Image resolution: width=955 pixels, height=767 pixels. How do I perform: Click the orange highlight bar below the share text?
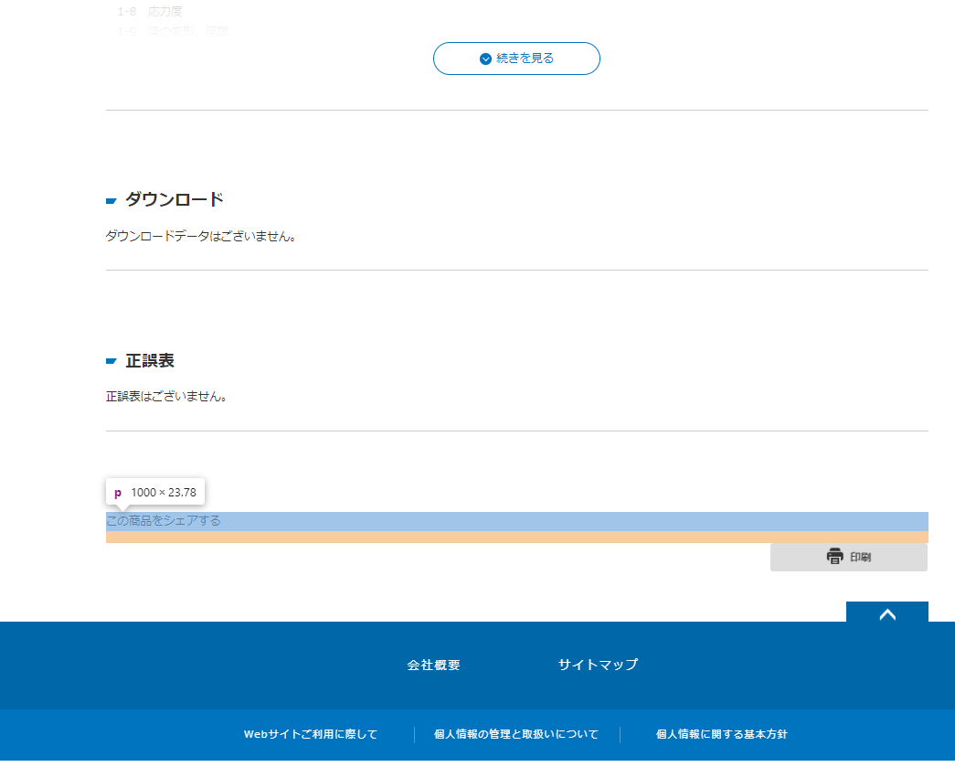pyautogui.click(x=516, y=538)
